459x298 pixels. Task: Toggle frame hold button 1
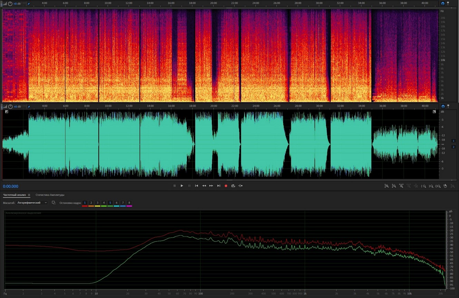pyautogui.click(x=85, y=203)
